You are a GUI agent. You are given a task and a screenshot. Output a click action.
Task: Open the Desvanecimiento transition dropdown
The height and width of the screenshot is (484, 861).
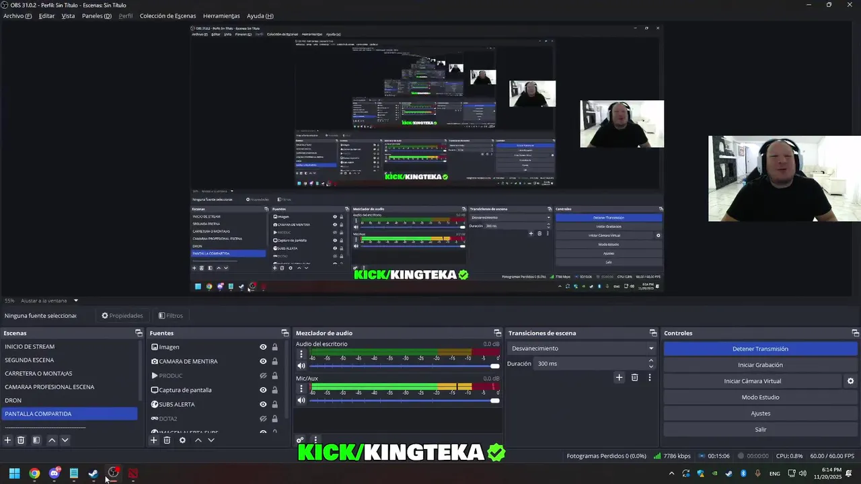582,348
